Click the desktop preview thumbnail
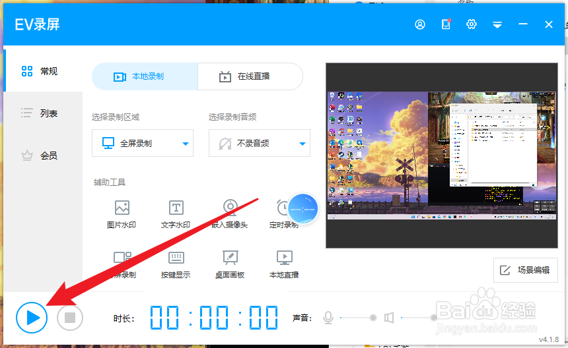The width and height of the screenshot is (568, 348). (x=442, y=156)
